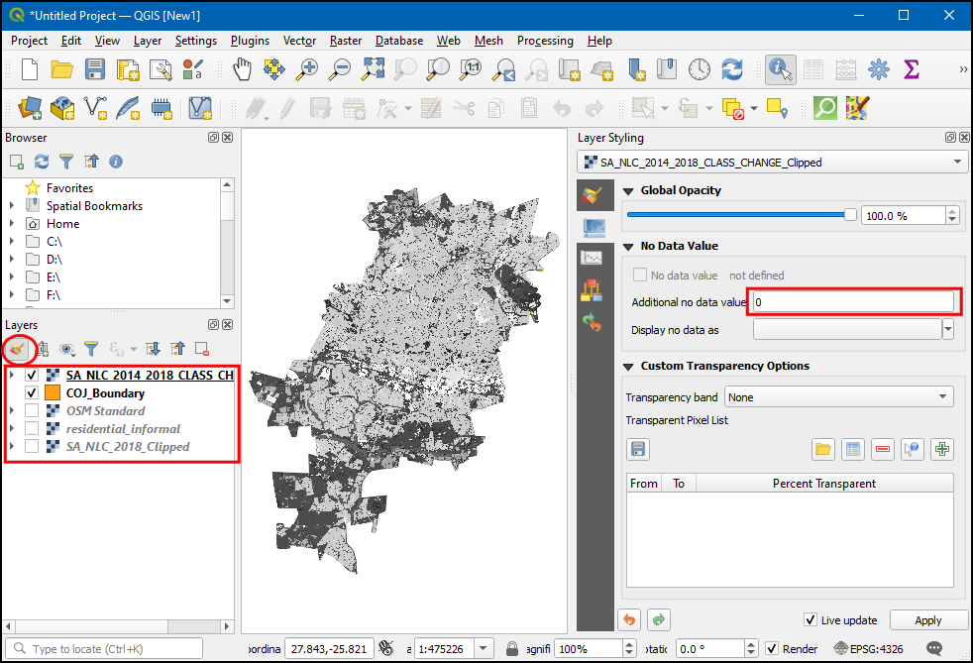
Task: Open the Raster menu
Action: click(x=346, y=41)
